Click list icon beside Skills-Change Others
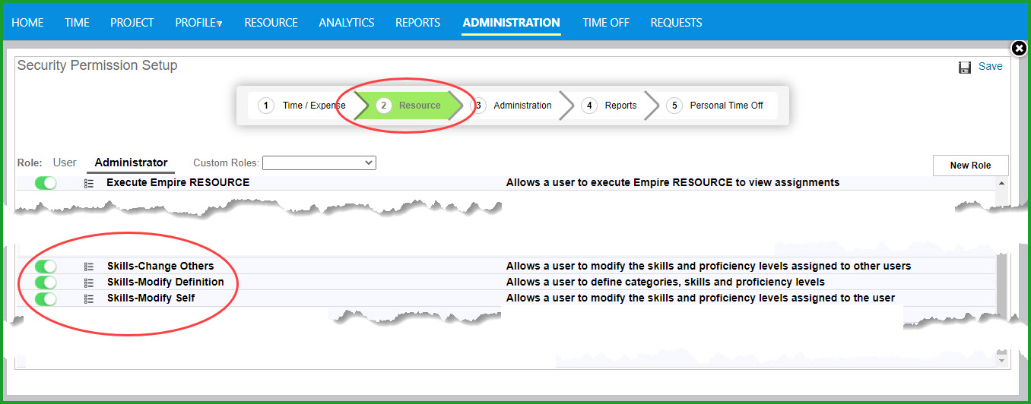The width and height of the screenshot is (1031, 404). click(x=89, y=267)
